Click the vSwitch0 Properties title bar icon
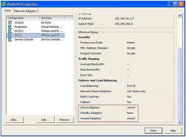 (4, 4)
